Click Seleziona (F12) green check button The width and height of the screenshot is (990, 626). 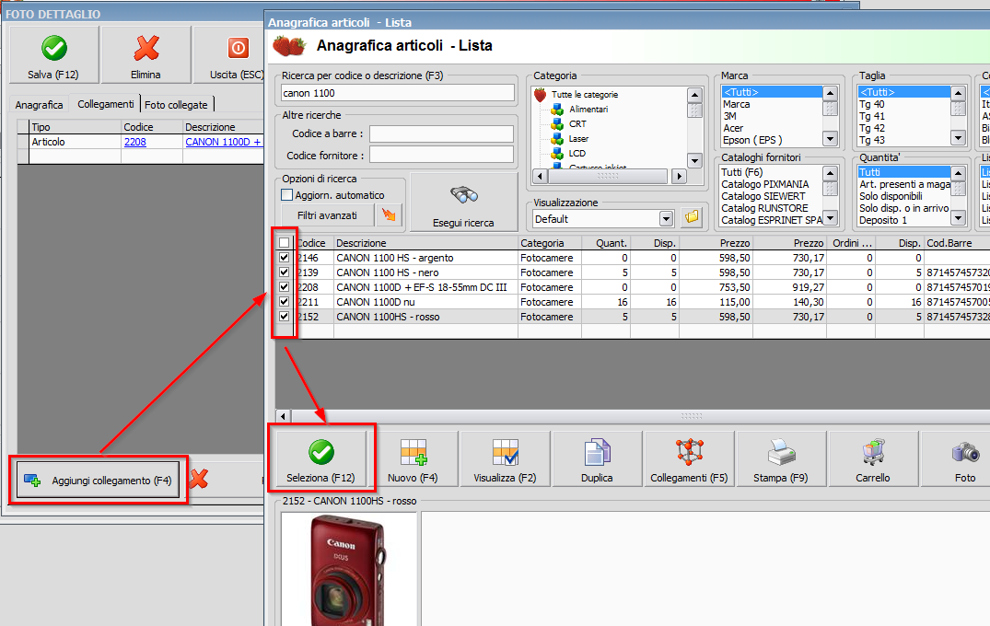click(x=320, y=458)
